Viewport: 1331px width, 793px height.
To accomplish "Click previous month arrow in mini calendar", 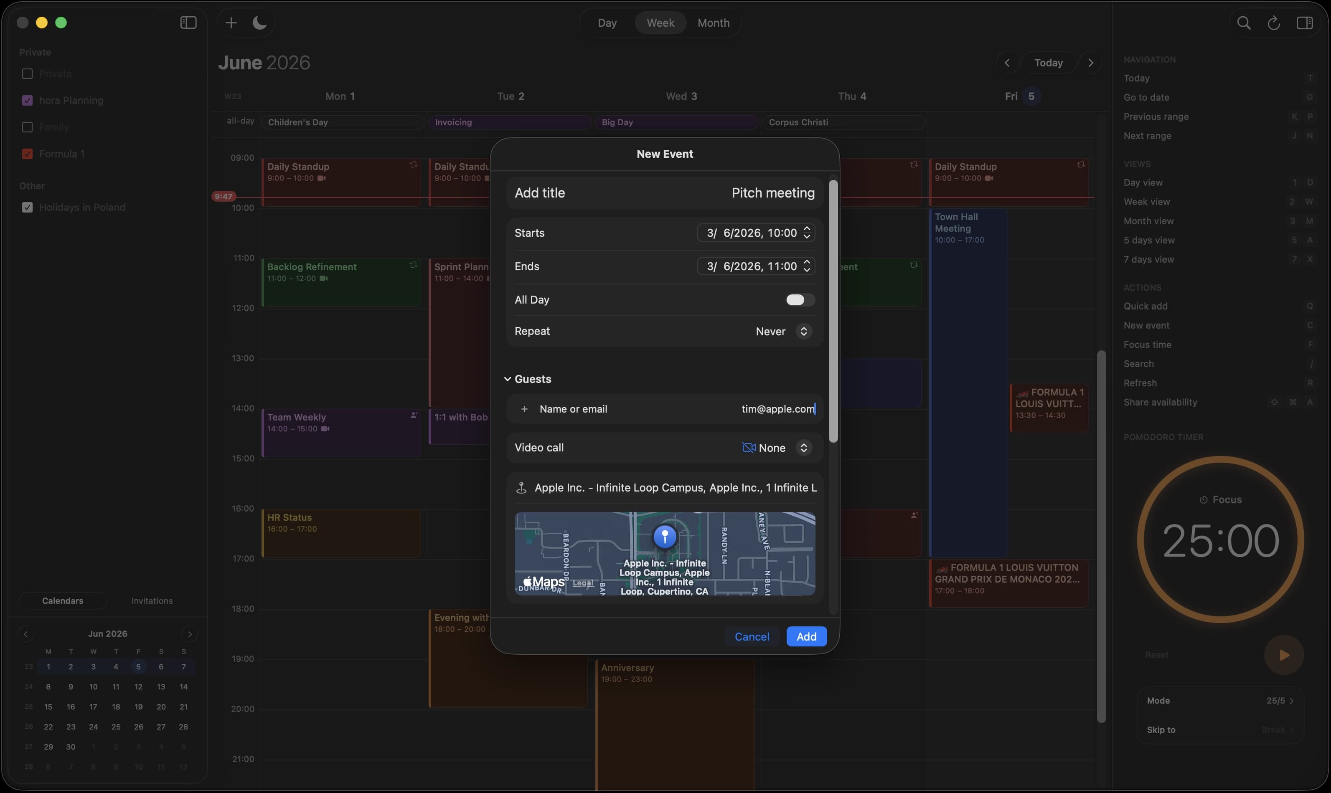I will [x=25, y=634].
